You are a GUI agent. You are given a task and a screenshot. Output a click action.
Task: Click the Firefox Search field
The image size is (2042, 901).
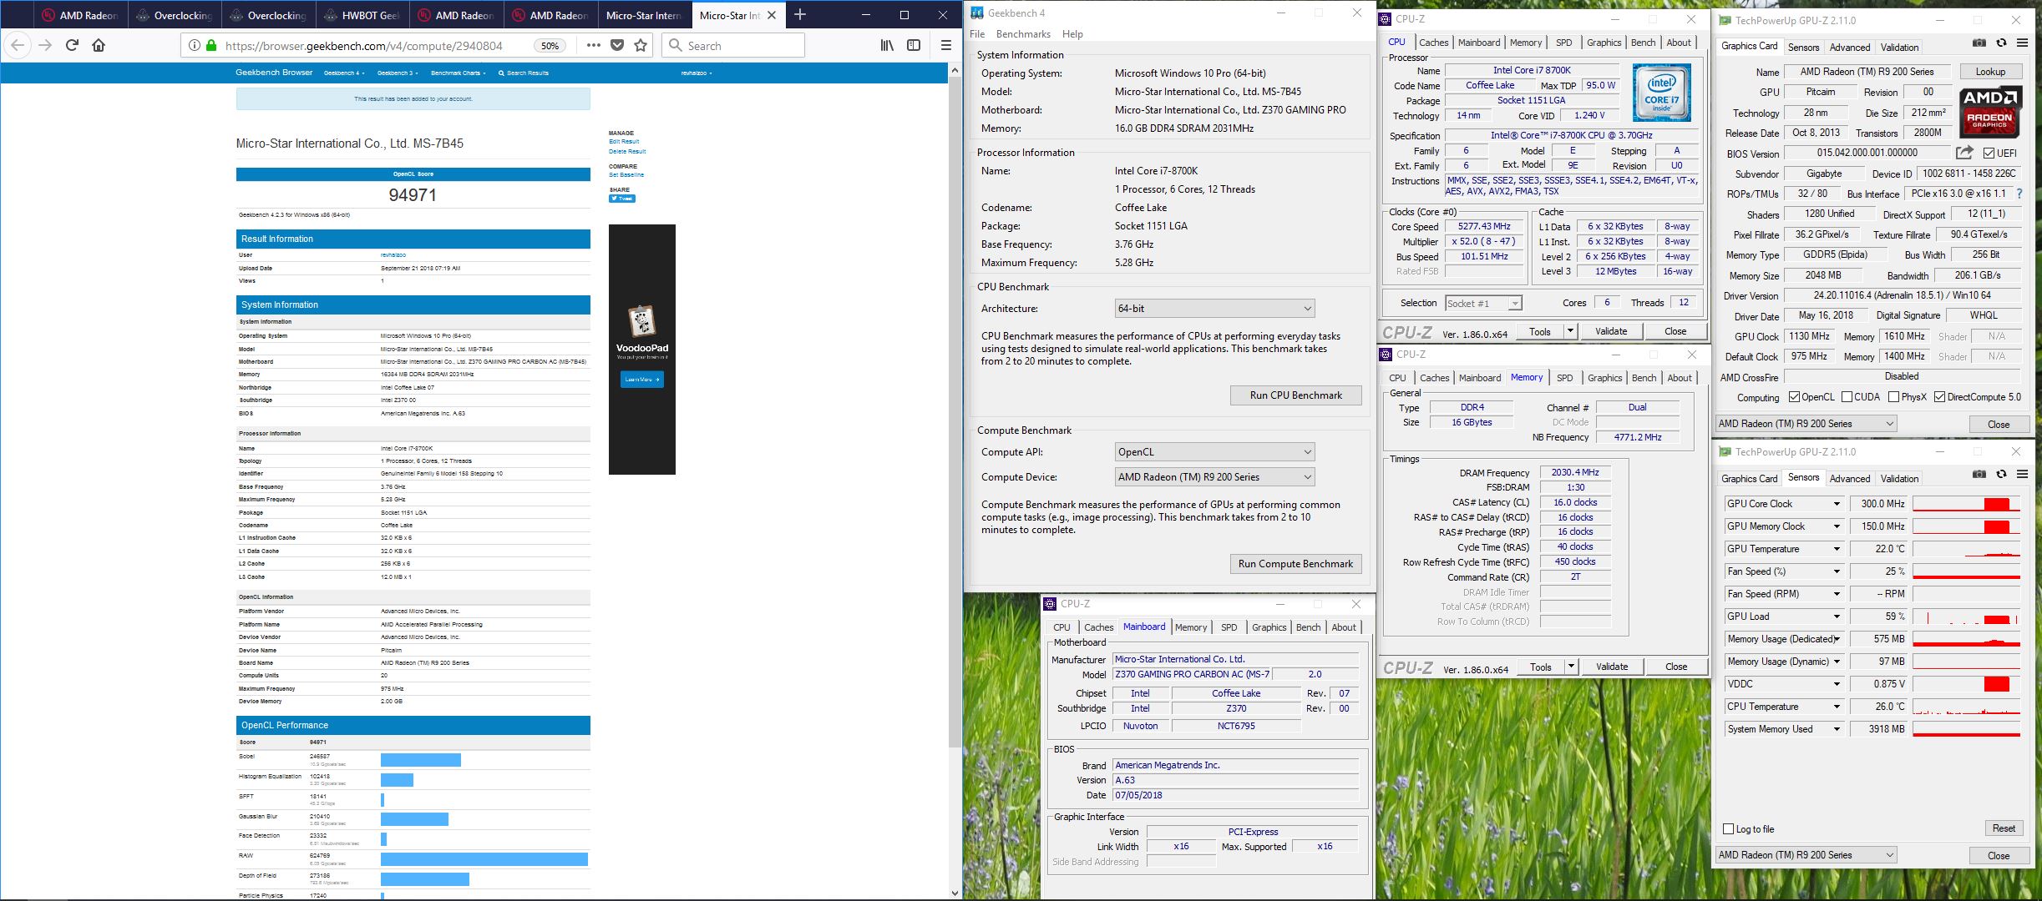(x=733, y=46)
